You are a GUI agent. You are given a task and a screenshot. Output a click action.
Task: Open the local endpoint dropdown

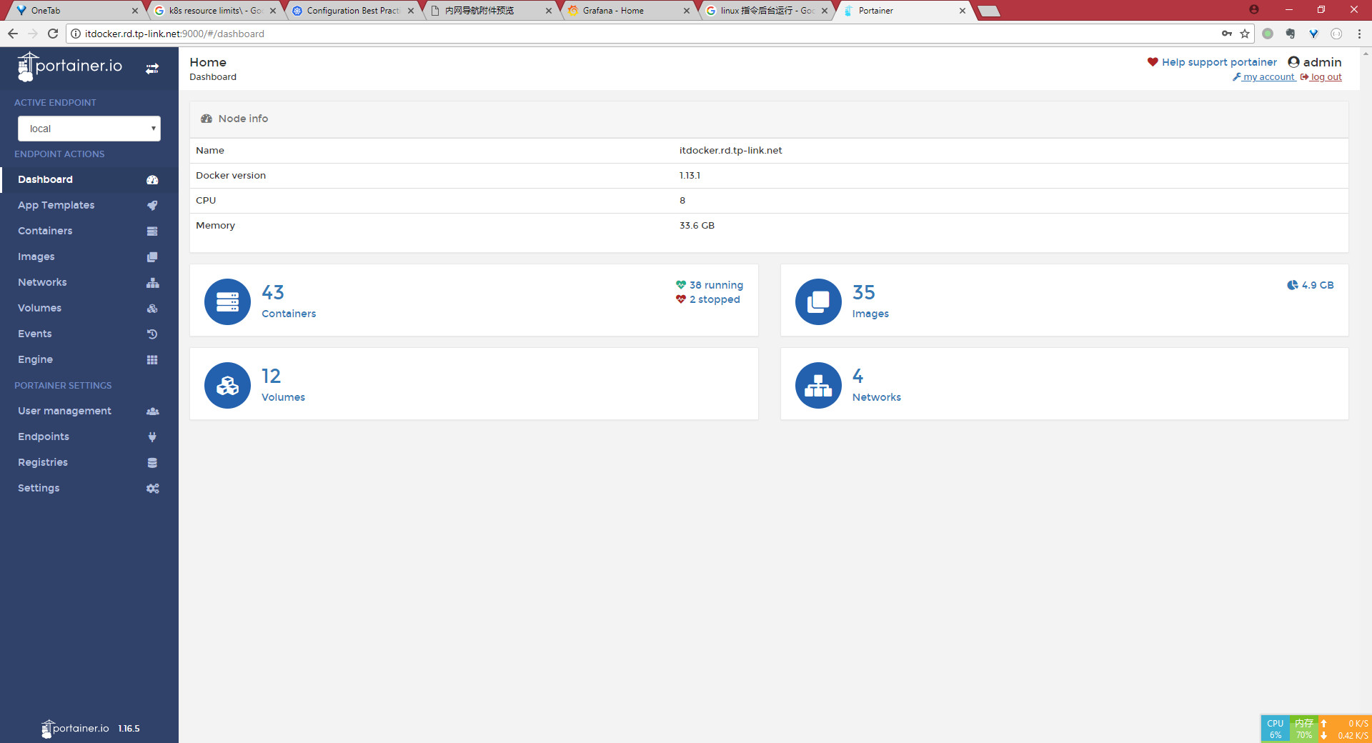click(89, 129)
